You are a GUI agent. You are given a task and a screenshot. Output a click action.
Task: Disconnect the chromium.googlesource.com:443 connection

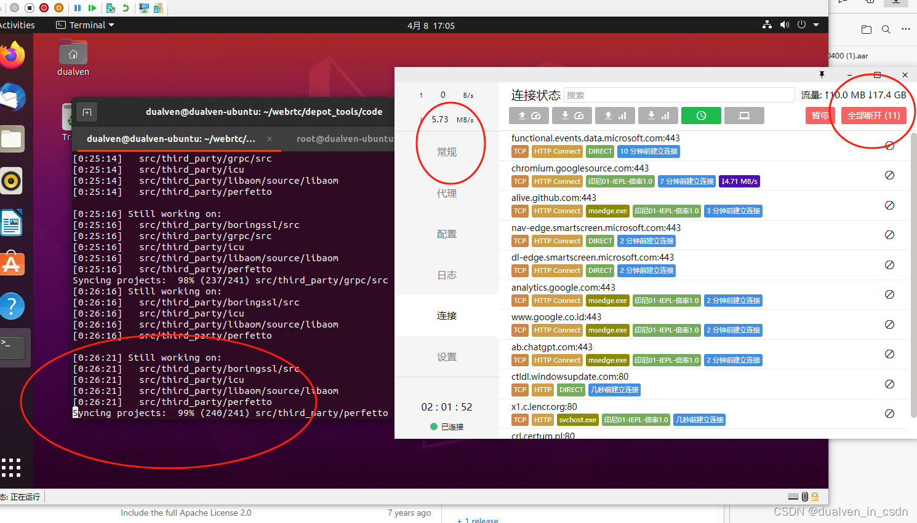889,175
